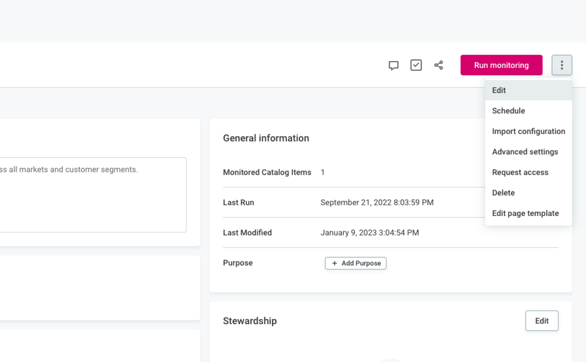Close the three-dot more options menu
This screenshot has height=362, width=586.
[x=562, y=65]
